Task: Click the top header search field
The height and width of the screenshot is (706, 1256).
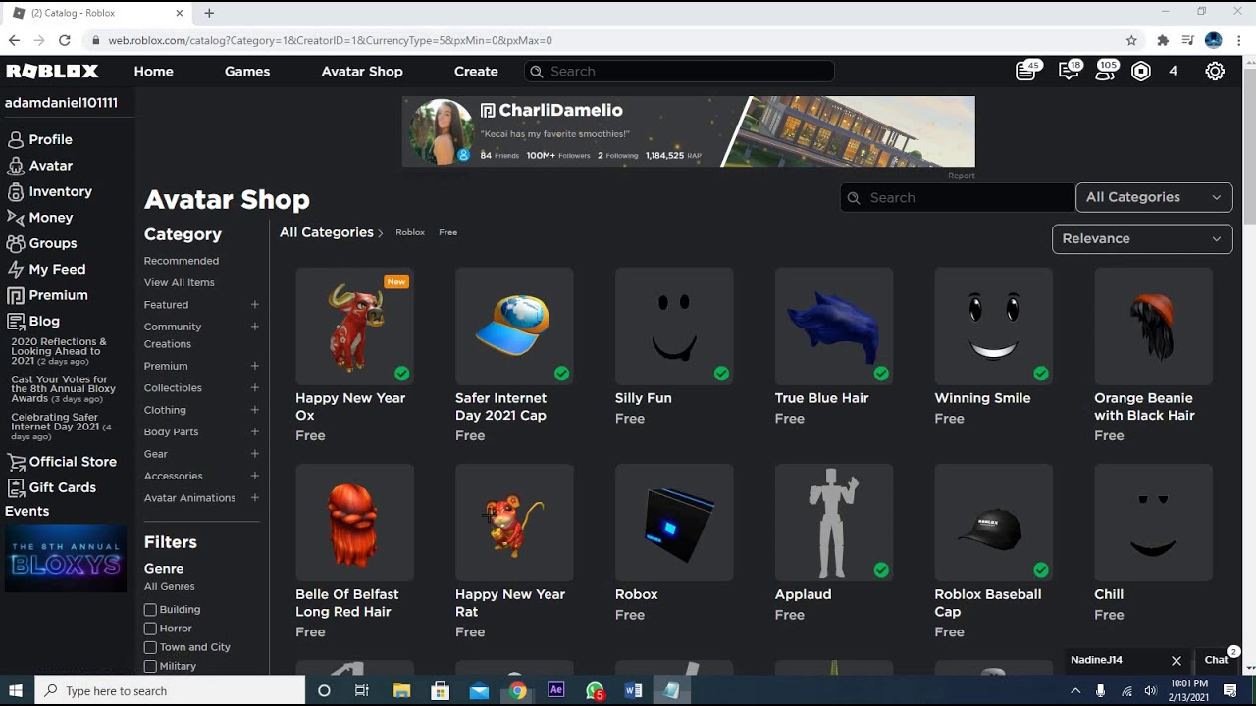Action: tap(680, 72)
